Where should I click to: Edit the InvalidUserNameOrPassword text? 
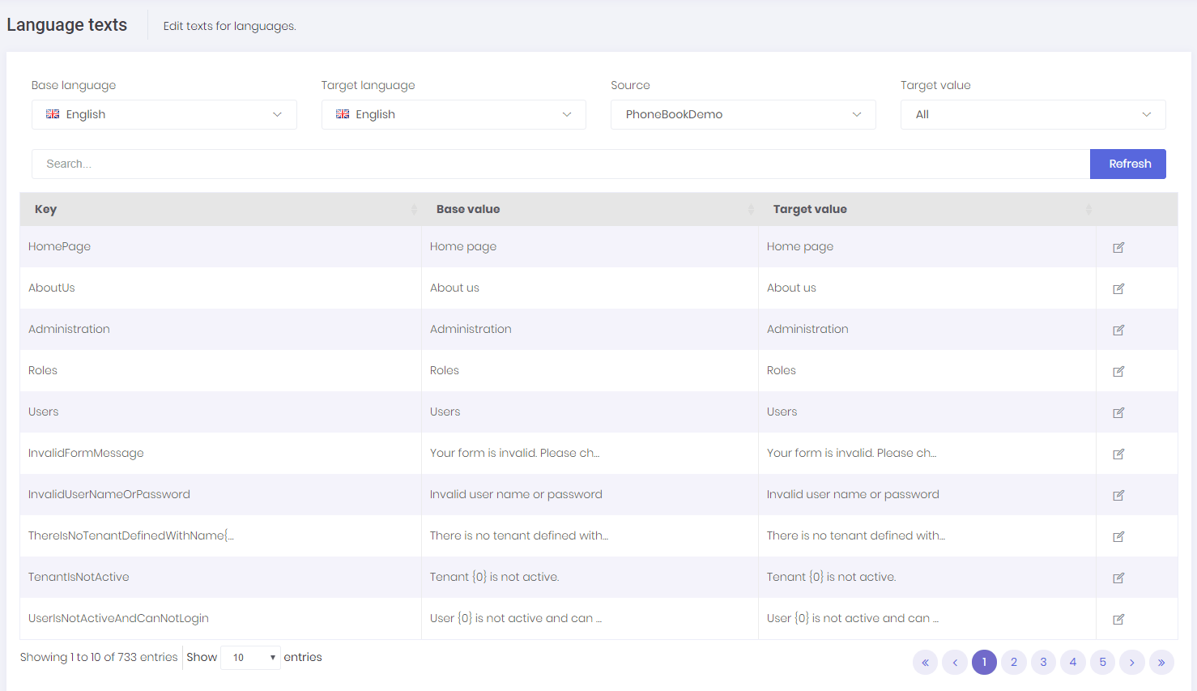pos(1118,495)
